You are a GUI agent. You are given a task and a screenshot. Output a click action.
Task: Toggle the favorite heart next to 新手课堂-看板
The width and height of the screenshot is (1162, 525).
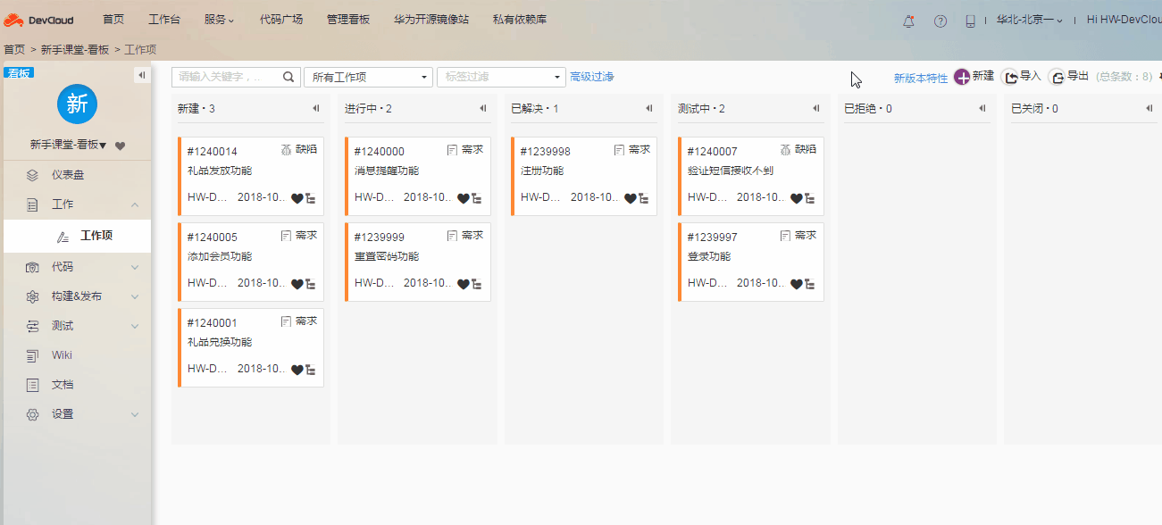[x=120, y=146]
